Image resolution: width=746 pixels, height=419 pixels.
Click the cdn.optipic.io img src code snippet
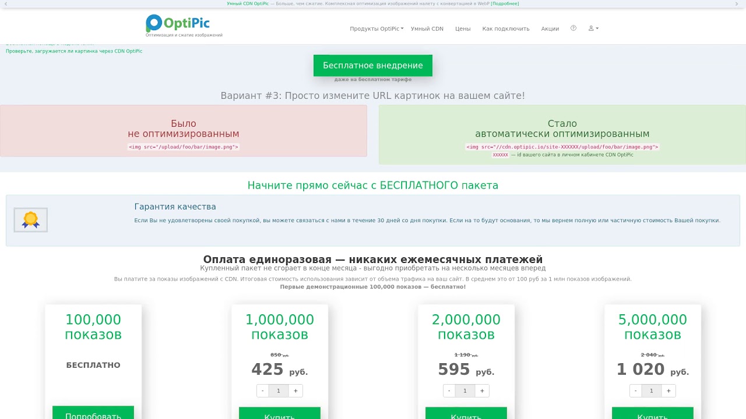pyautogui.click(x=562, y=147)
